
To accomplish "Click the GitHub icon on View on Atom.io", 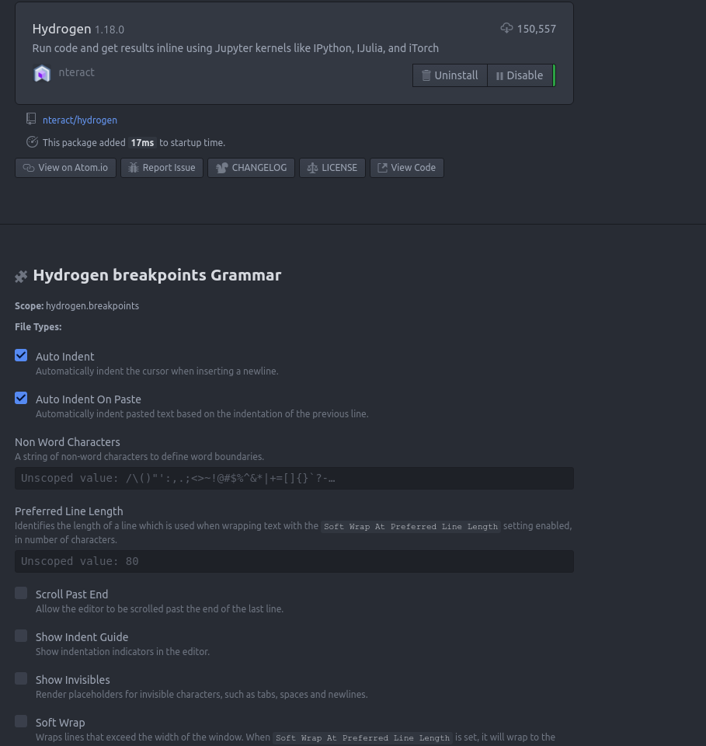I will [29, 168].
